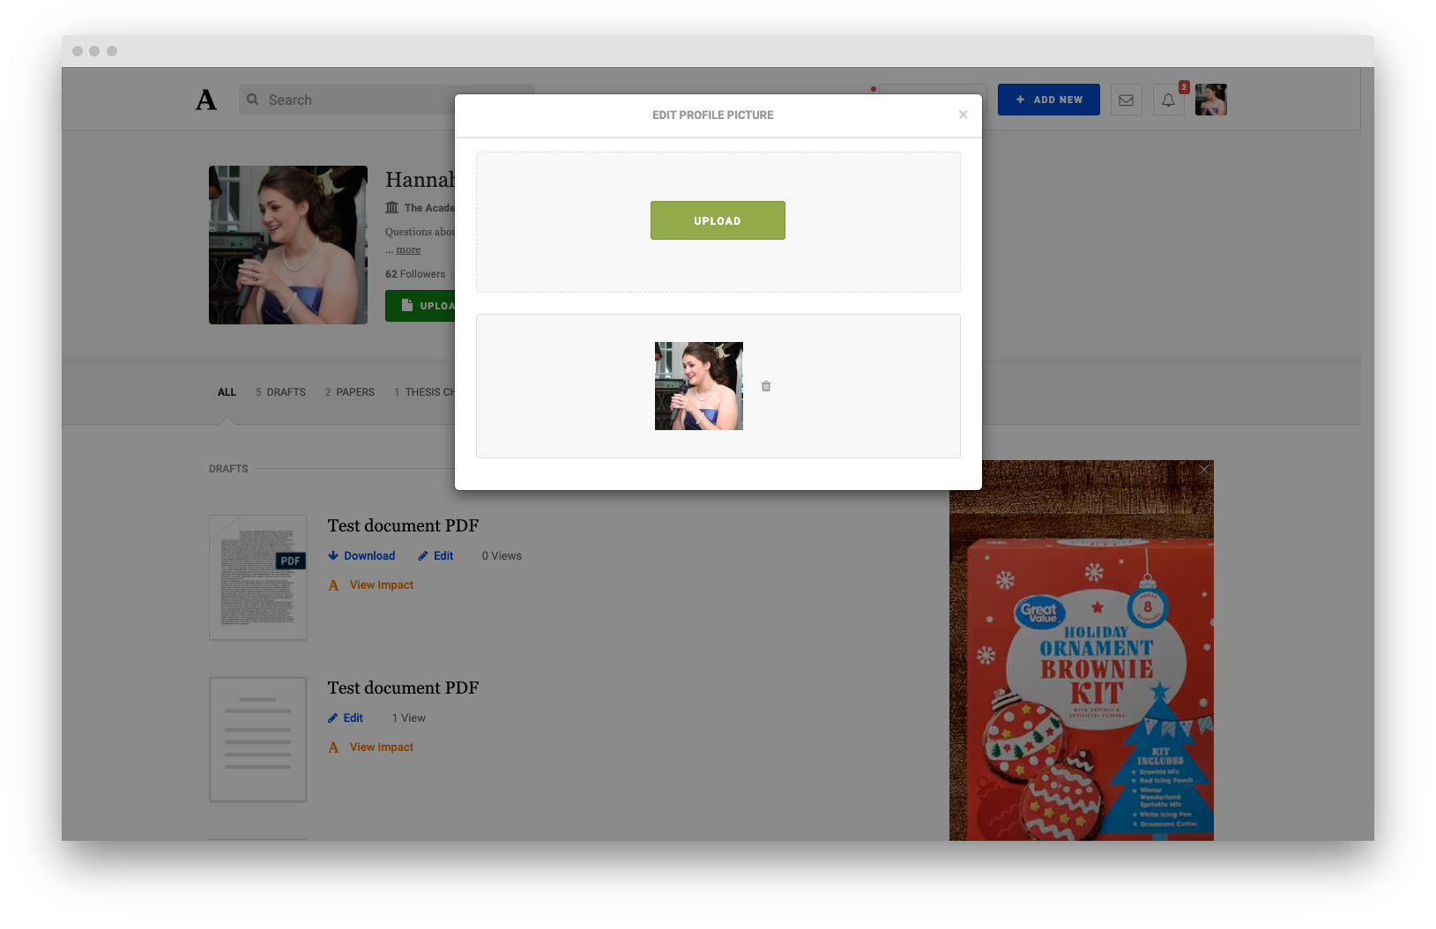Click the PDF badge on the document thumbnail
This screenshot has width=1436, height=929.
point(289,561)
